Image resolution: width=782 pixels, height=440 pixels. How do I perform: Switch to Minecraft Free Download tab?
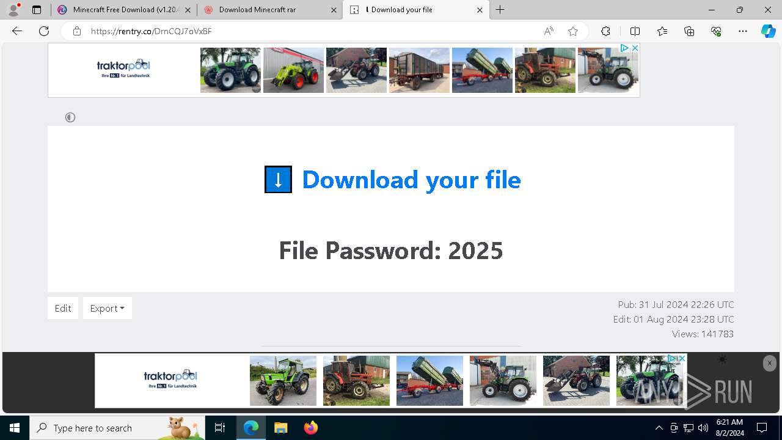pyautogui.click(x=125, y=10)
